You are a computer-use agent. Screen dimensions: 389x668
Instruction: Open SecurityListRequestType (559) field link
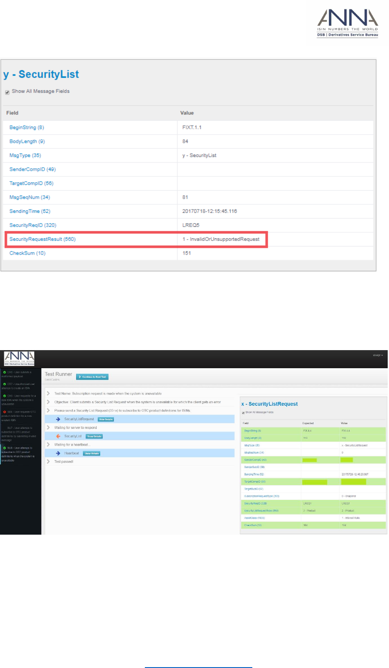tap(261, 511)
